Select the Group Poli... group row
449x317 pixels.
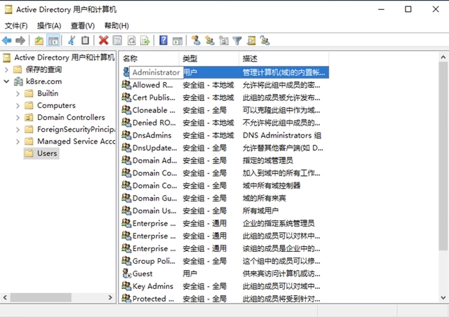[225, 261]
